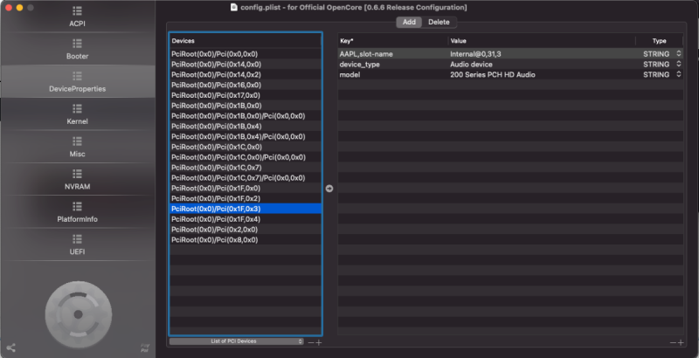Select device PciRoot(0x0)/Pci(0x1B,0x4)
This screenshot has width=699, height=358.
tap(246, 126)
